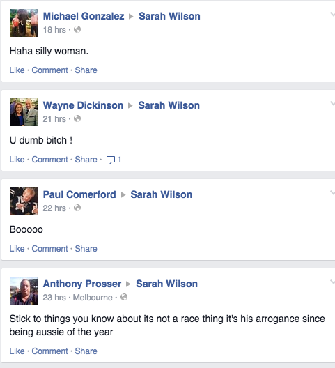Click the globe privacy icon on Wayne Dickinson's post

pyautogui.click(x=77, y=118)
